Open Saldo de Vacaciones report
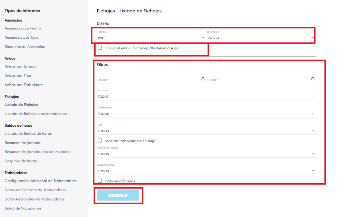 coord(23,208)
